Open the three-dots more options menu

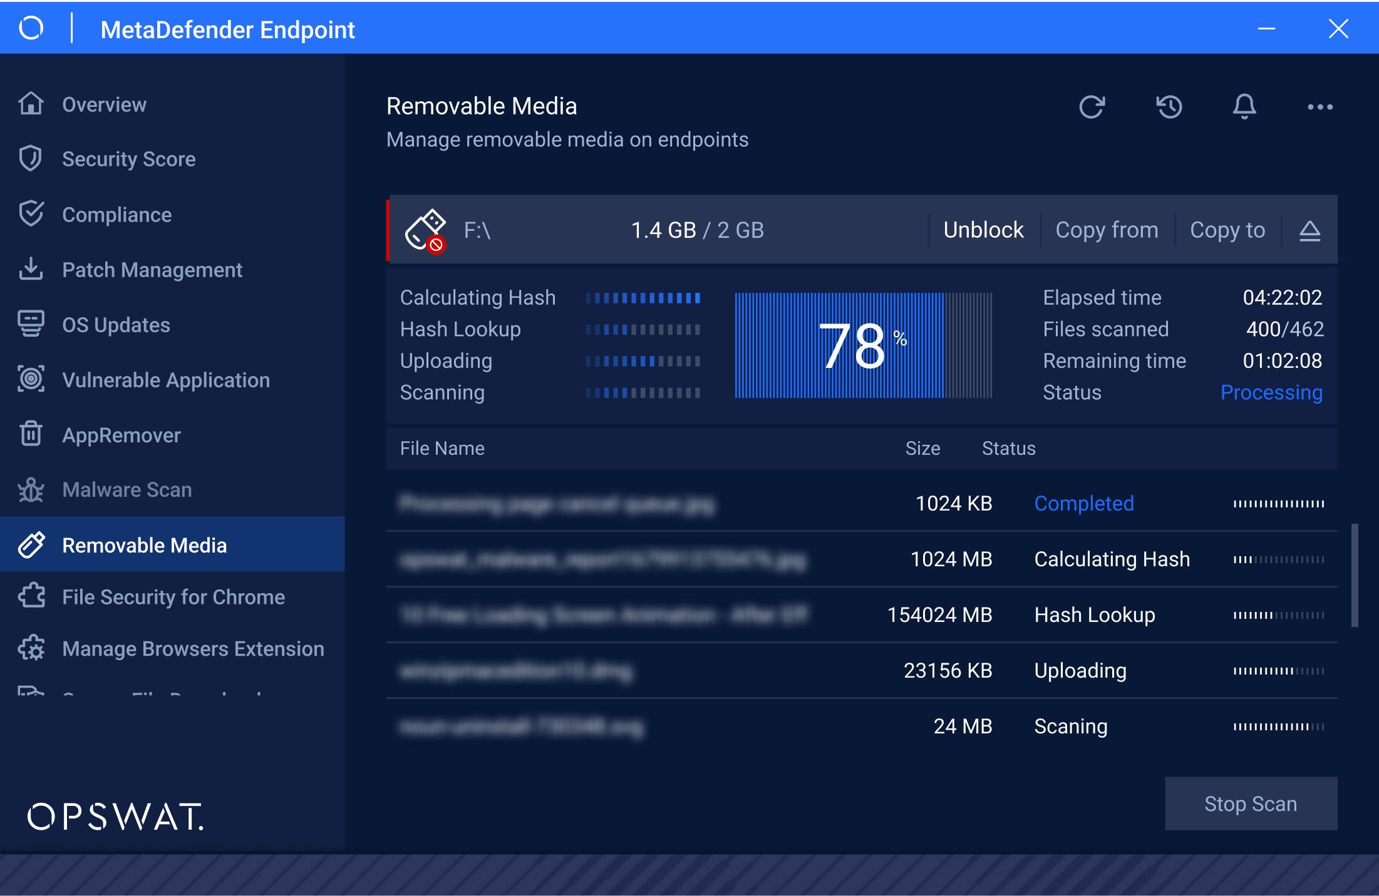pos(1320,107)
